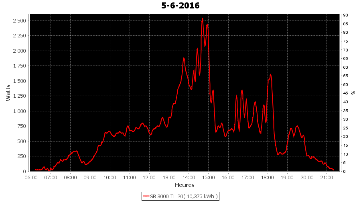
Task: Click the Heures axis label
Action: 184,185
